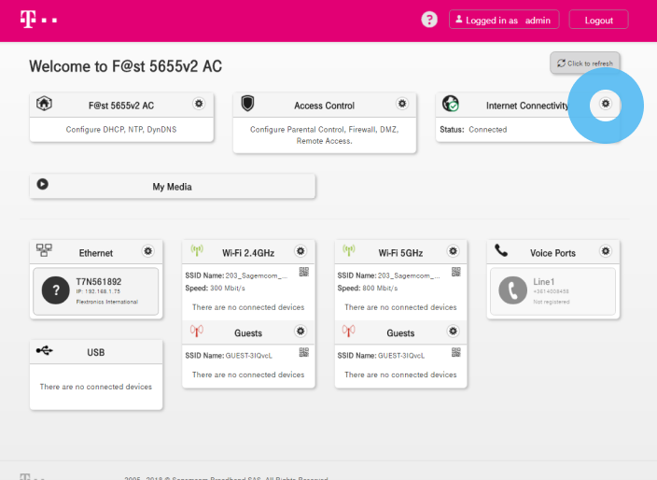Show QR code for Wi-Fi 5GHz SSID
Screen dimensions: 657x480
point(456,272)
